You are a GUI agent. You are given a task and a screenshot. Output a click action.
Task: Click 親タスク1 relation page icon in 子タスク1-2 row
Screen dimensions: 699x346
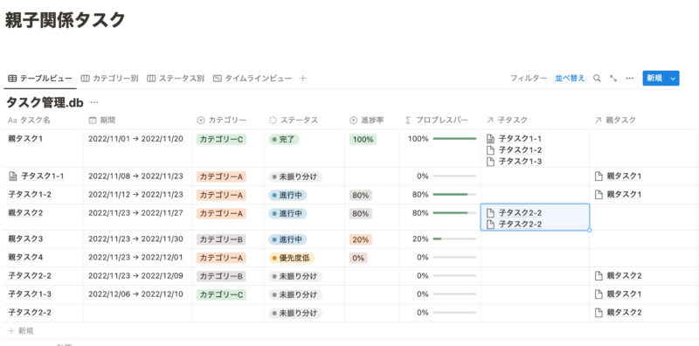click(599, 194)
